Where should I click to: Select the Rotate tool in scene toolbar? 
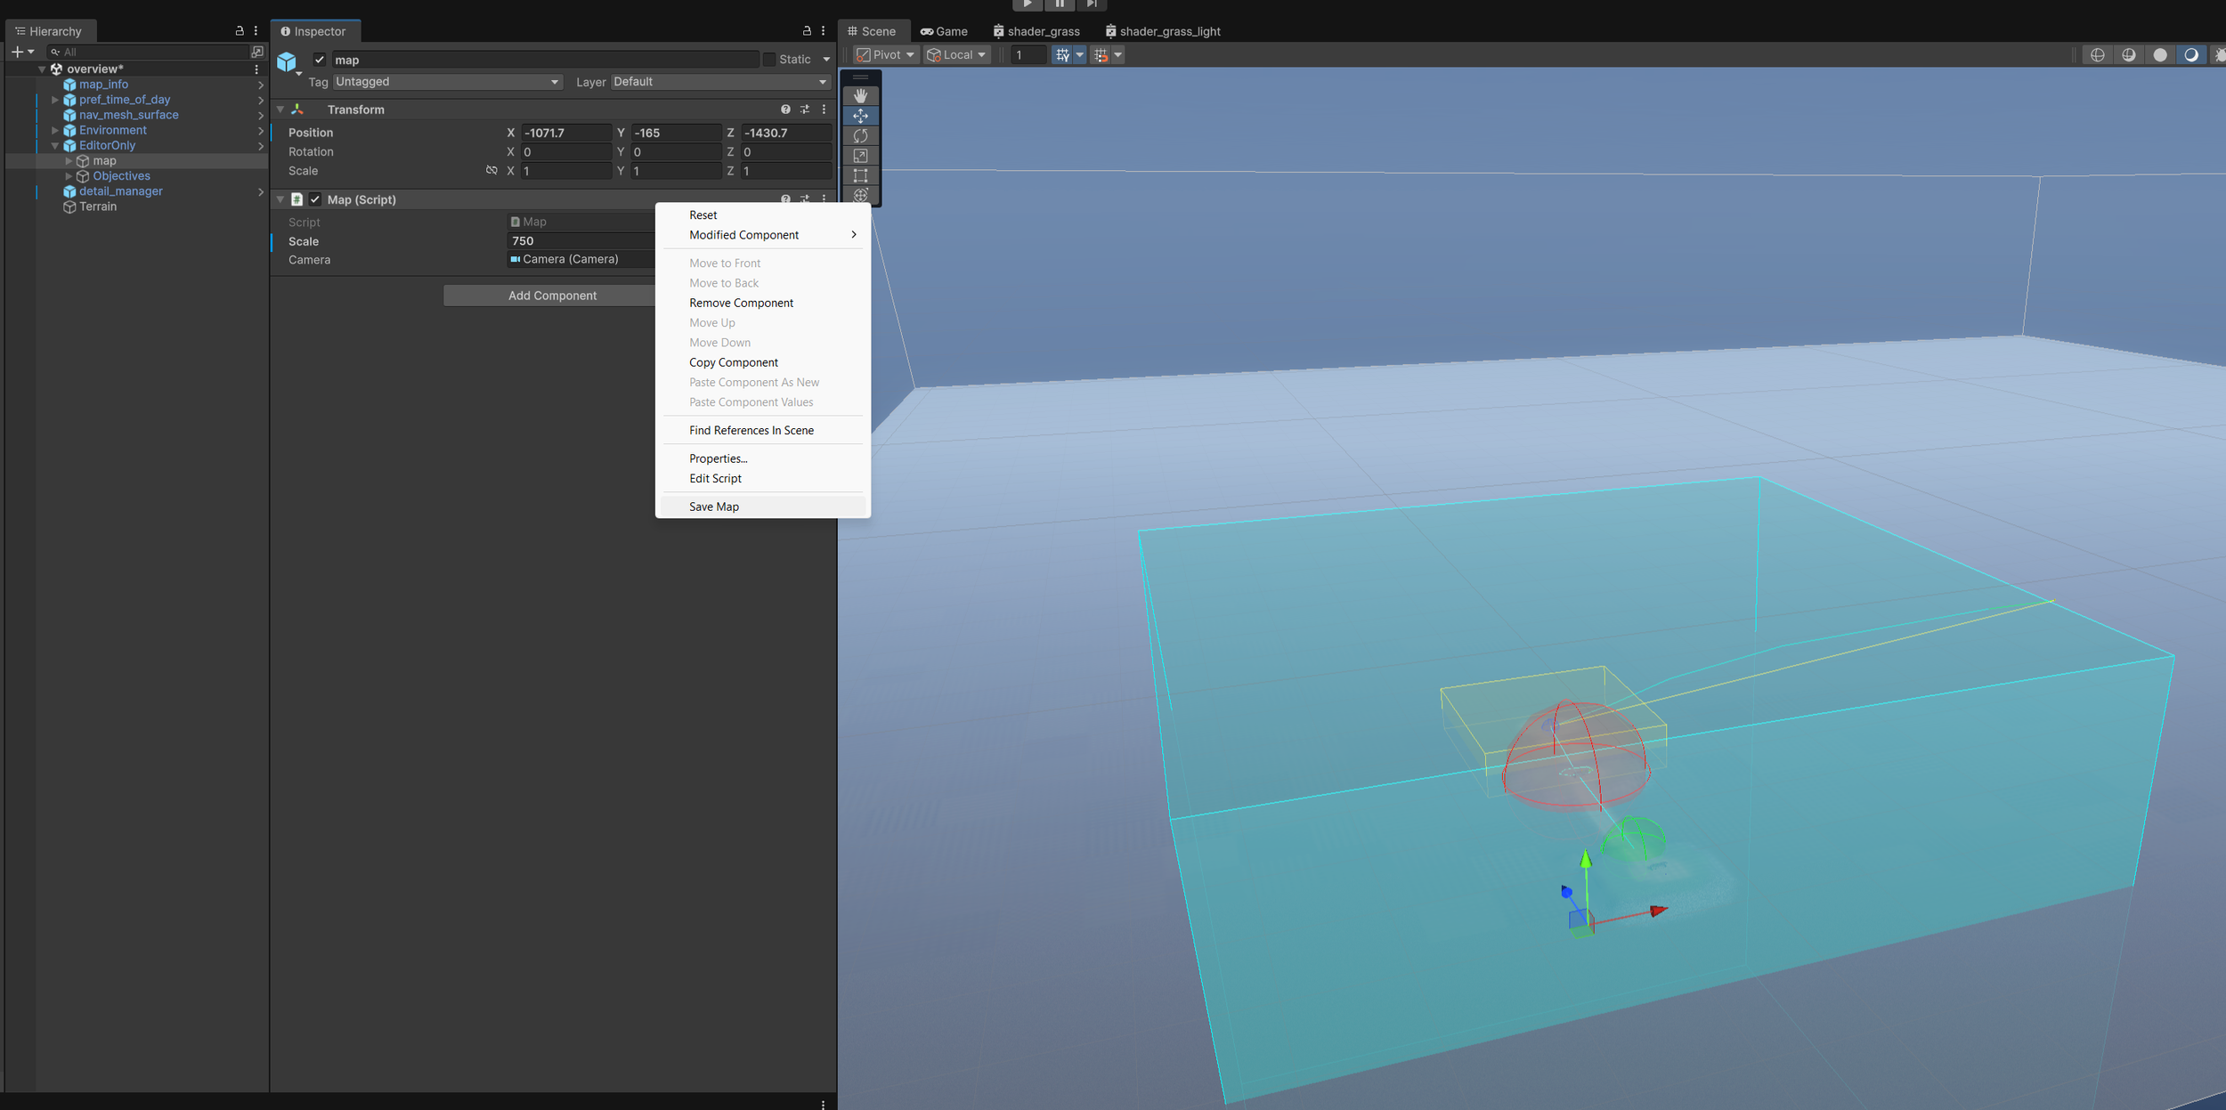(860, 136)
